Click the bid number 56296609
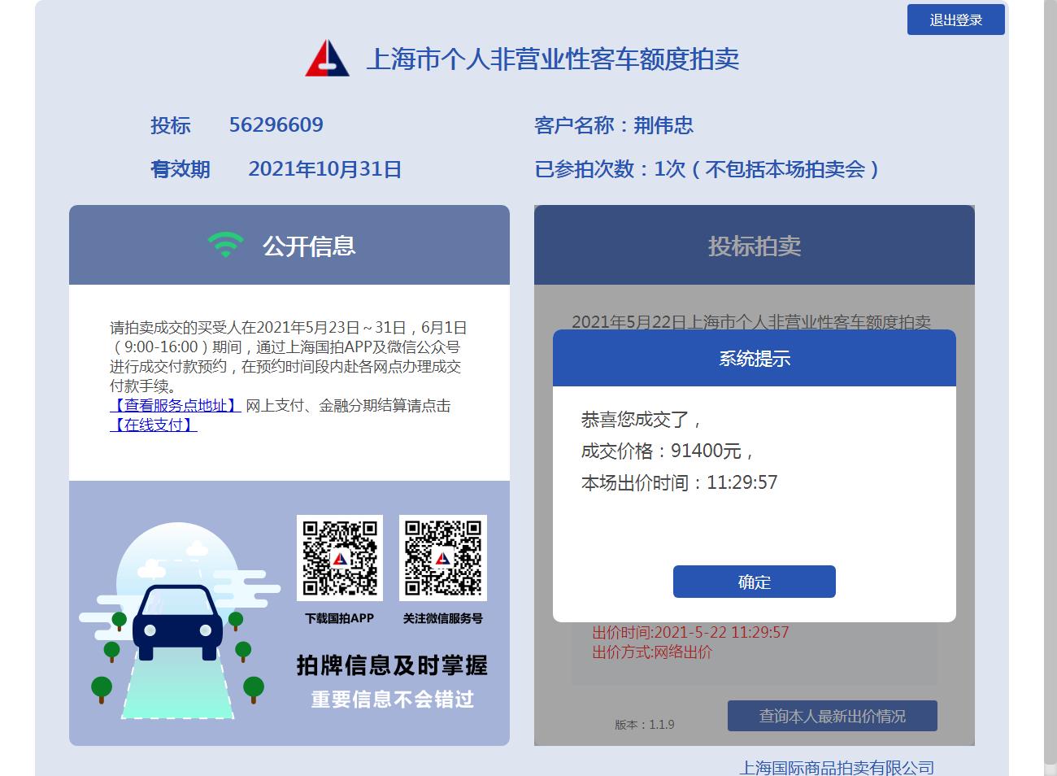1057x776 pixels. [x=276, y=124]
